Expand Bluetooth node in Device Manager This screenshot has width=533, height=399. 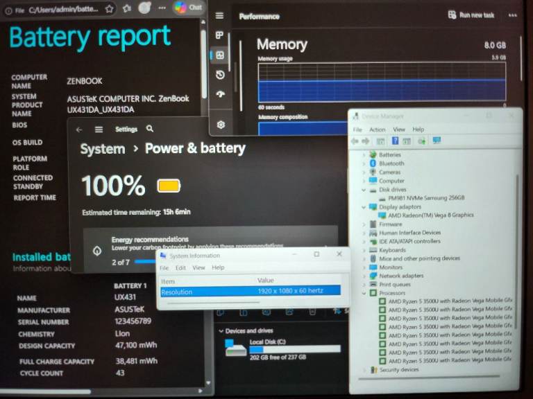(x=364, y=164)
